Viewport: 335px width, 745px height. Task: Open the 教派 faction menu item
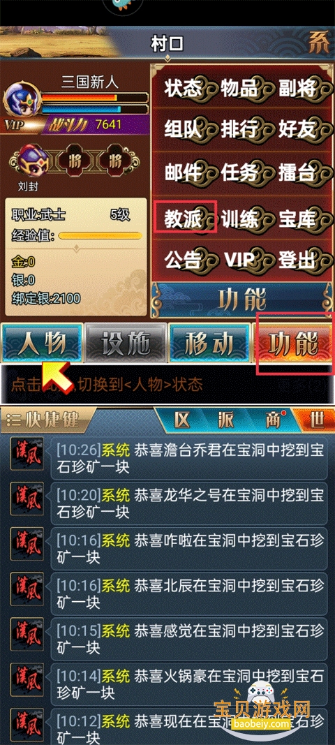[184, 218]
